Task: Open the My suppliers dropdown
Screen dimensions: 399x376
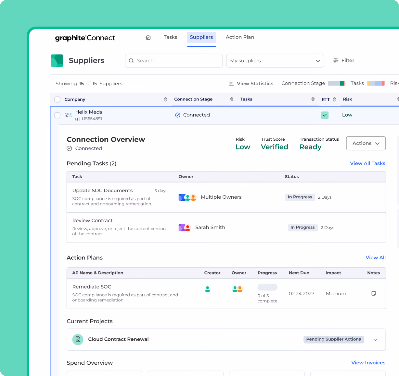Action: (x=275, y=61)
